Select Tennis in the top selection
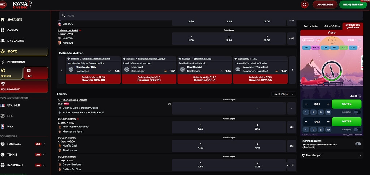370x175 pixels. point(12,154)
